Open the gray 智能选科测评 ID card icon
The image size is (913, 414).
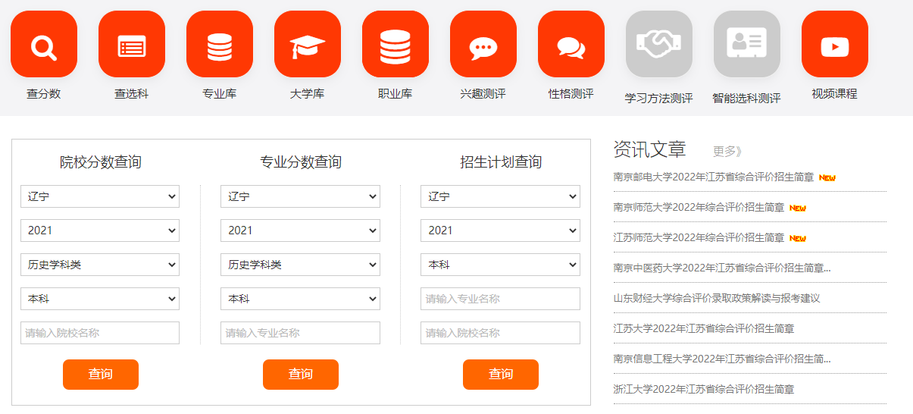click(x=747, y=45)
